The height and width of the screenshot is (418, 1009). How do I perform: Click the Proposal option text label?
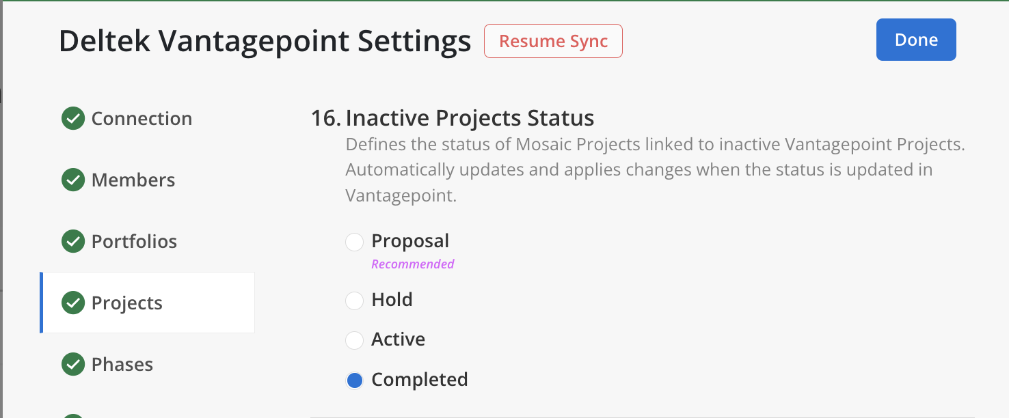(x=410, y=241)
